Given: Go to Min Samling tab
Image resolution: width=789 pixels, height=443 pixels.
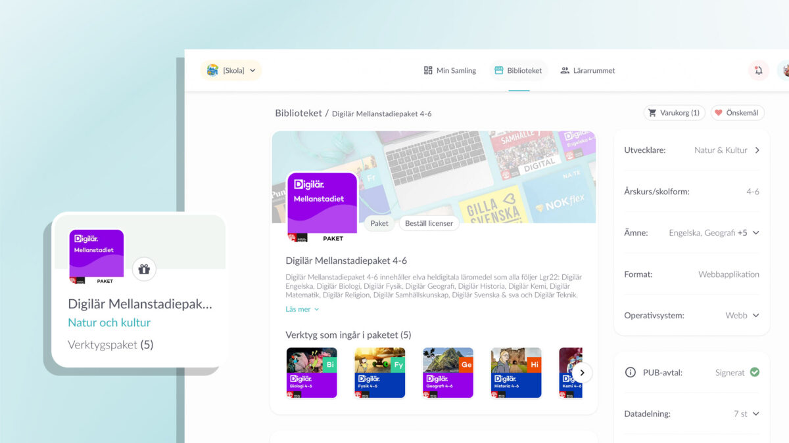Looking at the screenshot, I should tap(450, 70).
